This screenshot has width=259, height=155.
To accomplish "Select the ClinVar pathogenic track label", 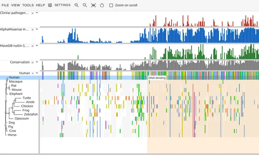I will pyautogui.click(x=15, y=13).
